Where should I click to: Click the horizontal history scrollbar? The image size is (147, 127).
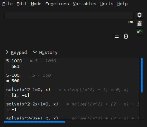(x=34, y=122)
